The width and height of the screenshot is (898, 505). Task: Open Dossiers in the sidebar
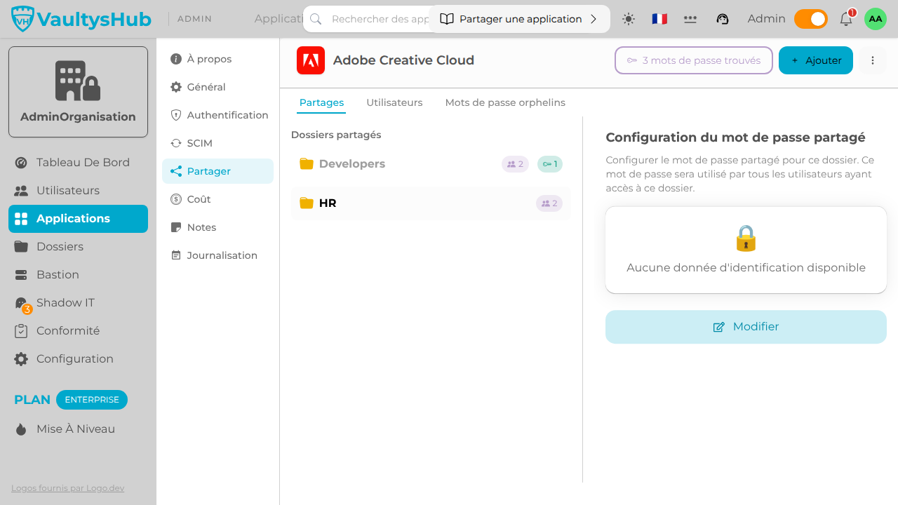(78, 247)
